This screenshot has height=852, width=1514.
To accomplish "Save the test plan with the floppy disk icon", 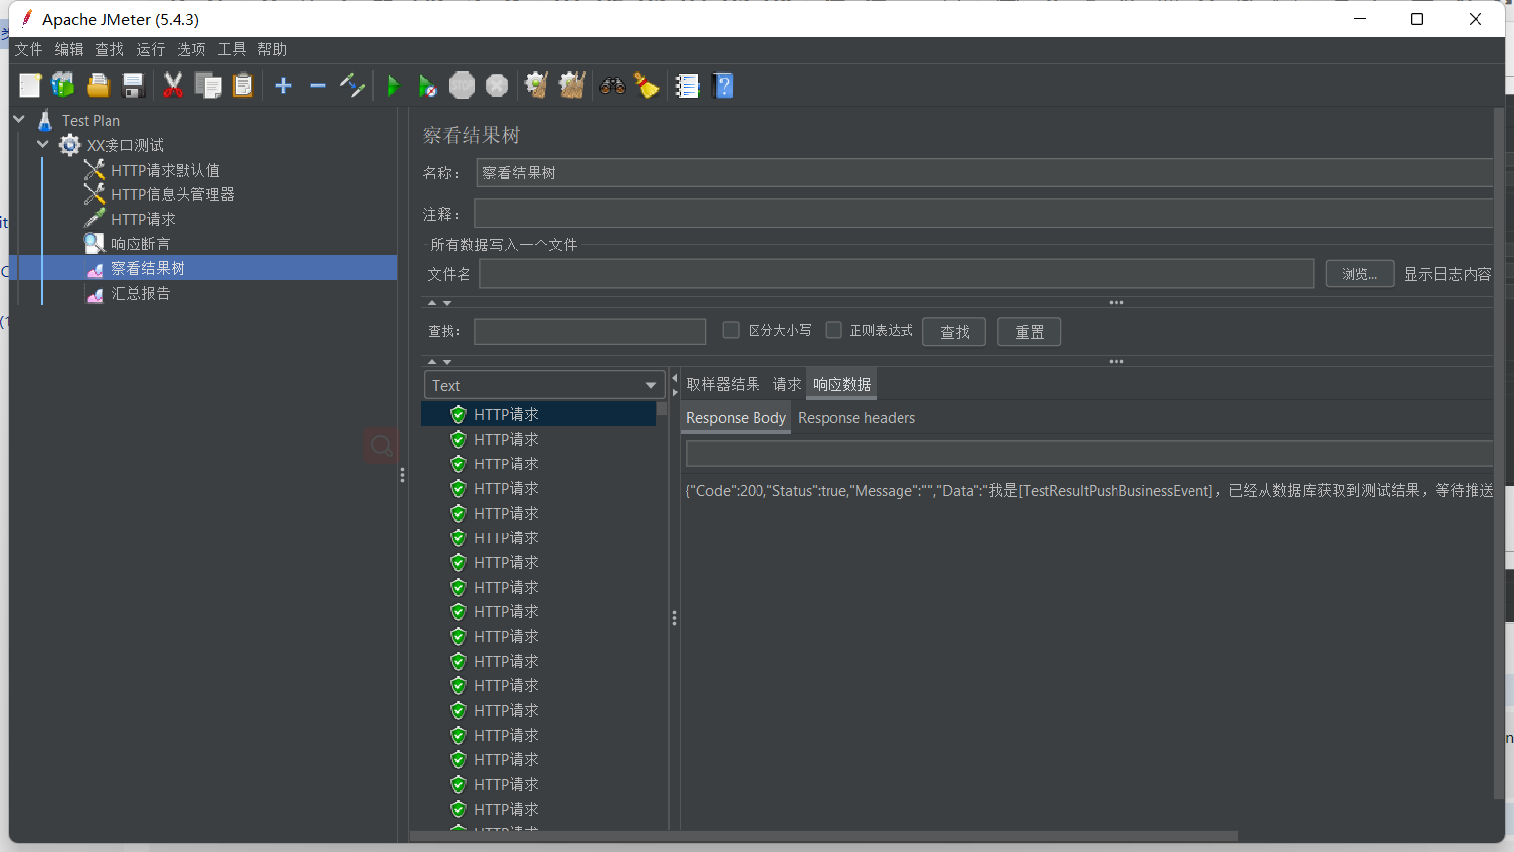I will (133, 86).
